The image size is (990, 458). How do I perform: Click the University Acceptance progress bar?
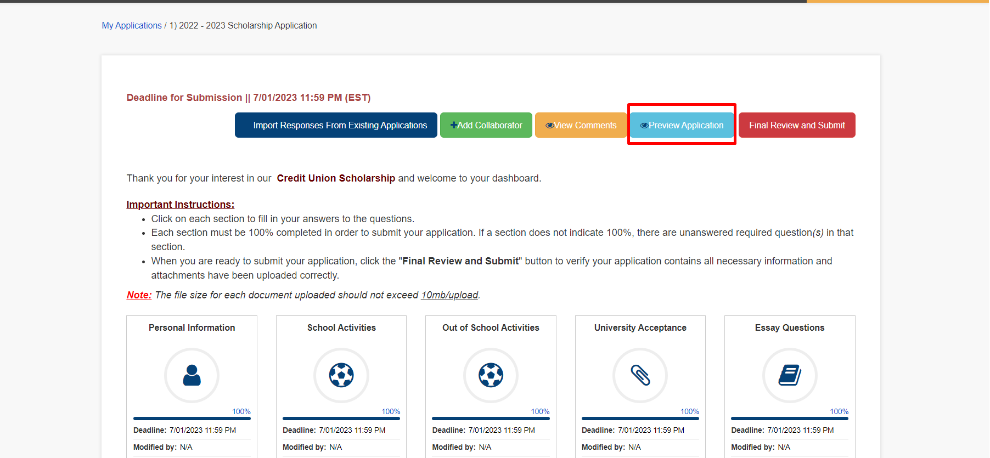(640, 419)
